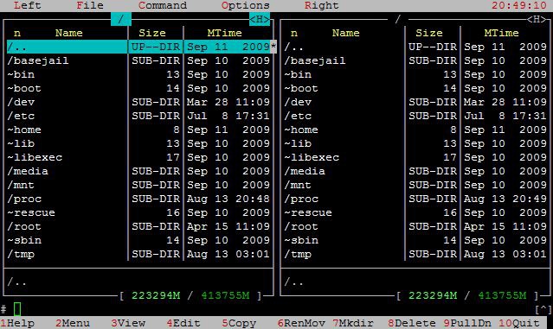Select ~boot in right panel
Screen dimensions: 553x329
pos(415,88)
